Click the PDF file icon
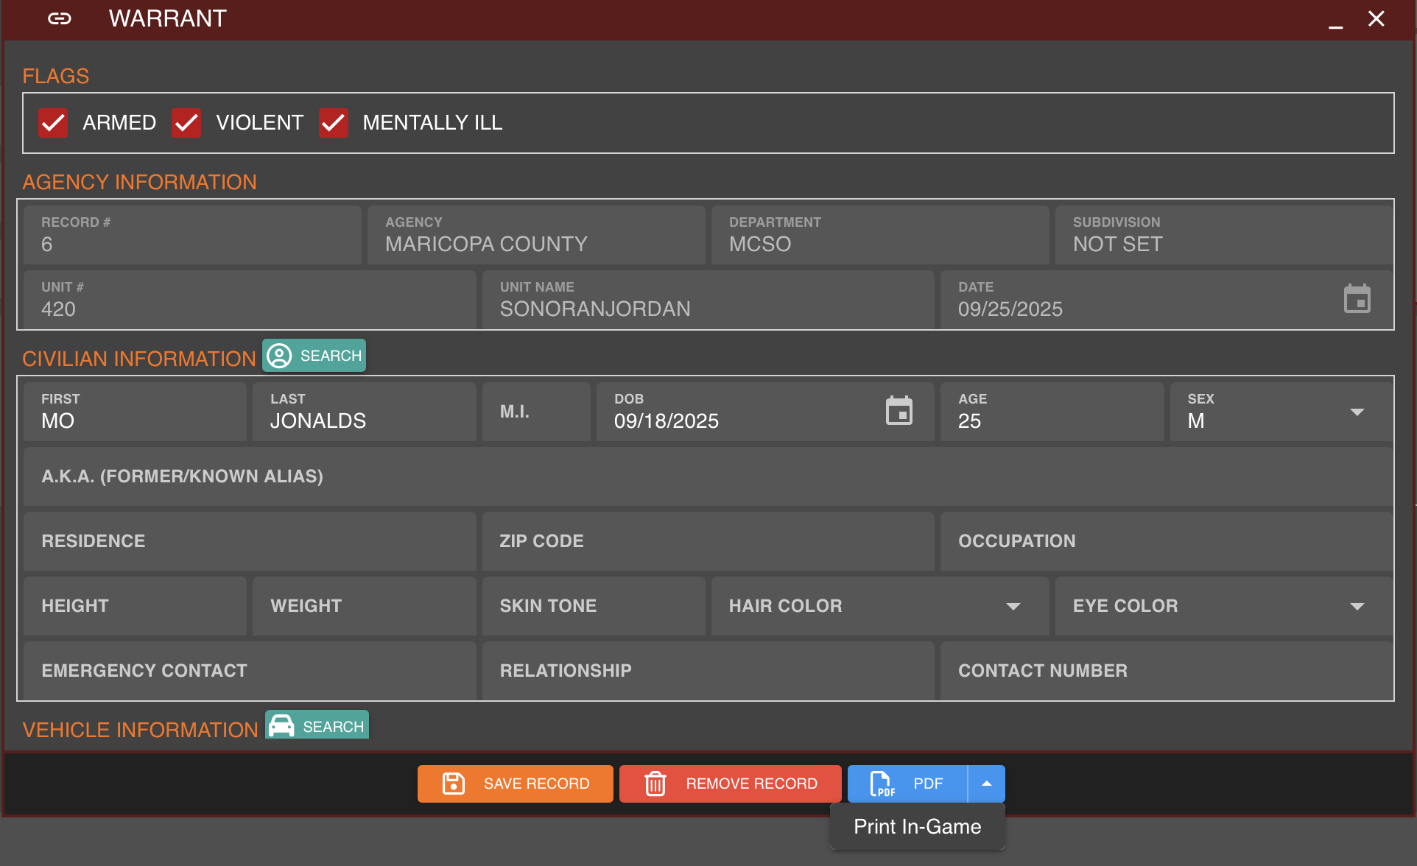The image size is (1417, 866). [882, 784]
